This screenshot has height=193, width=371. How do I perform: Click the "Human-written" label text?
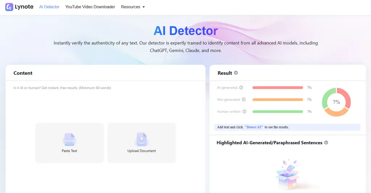229,112
